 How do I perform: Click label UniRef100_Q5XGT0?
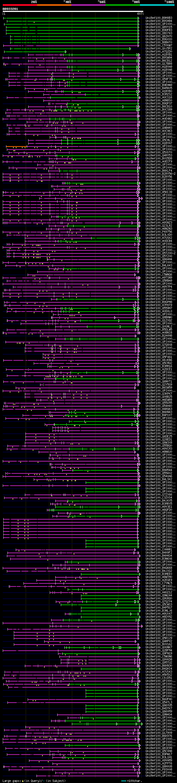(x=159, y=152)
